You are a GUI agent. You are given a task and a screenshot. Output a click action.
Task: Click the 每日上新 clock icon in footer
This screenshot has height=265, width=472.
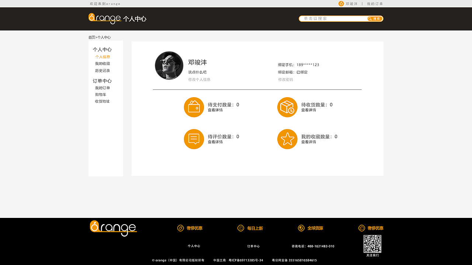241,228
